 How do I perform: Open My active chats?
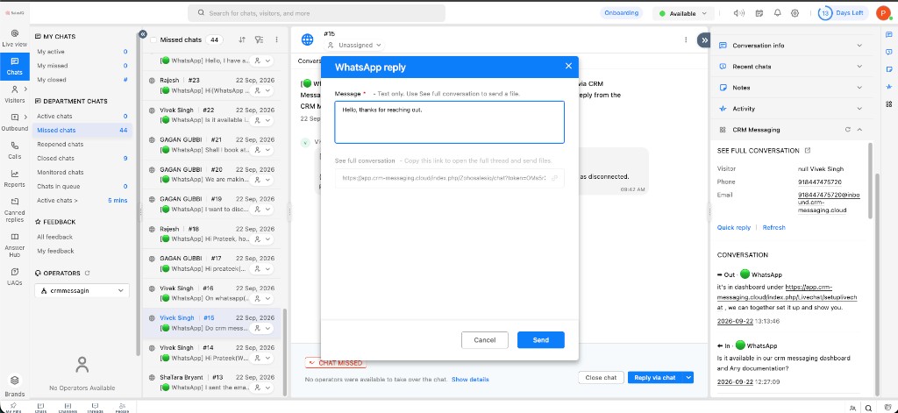click(x=82, y=52)
